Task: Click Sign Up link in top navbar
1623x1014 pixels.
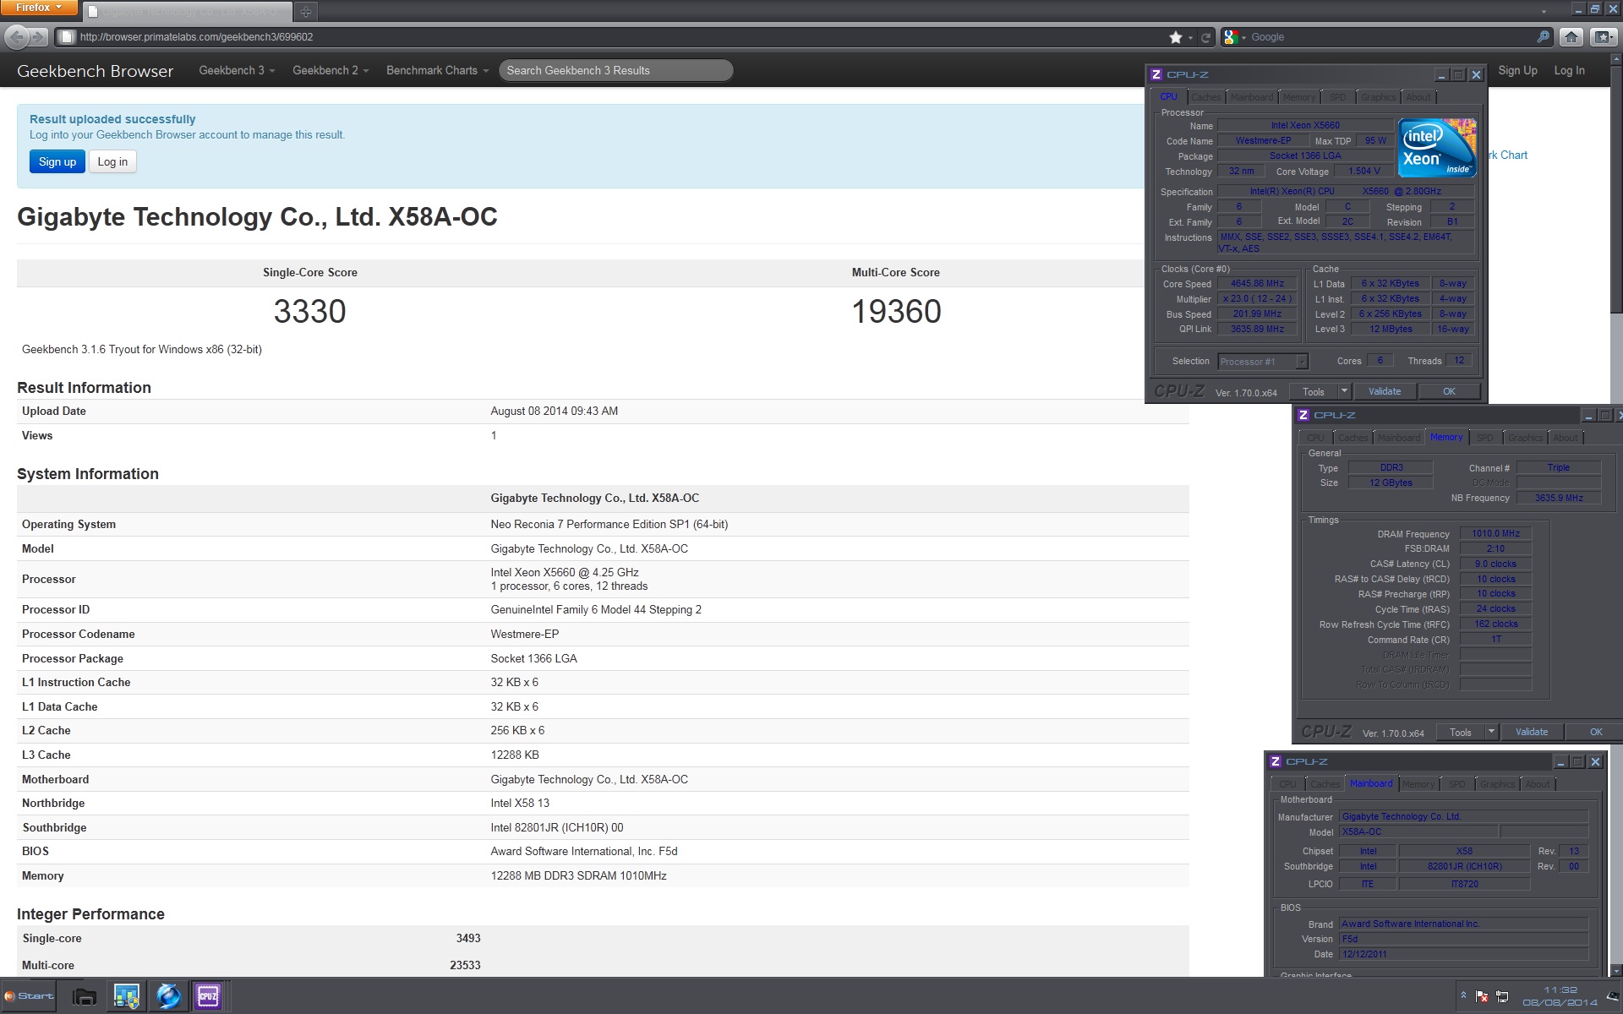Action: (1517, 70)
